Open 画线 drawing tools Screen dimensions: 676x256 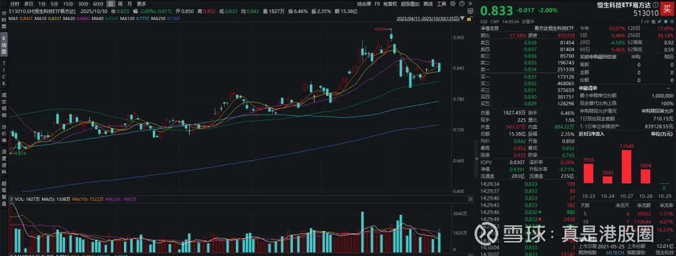click(428, 4)
